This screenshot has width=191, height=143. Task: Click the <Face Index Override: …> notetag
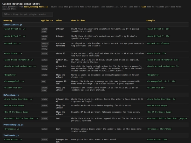click(18, 99)
